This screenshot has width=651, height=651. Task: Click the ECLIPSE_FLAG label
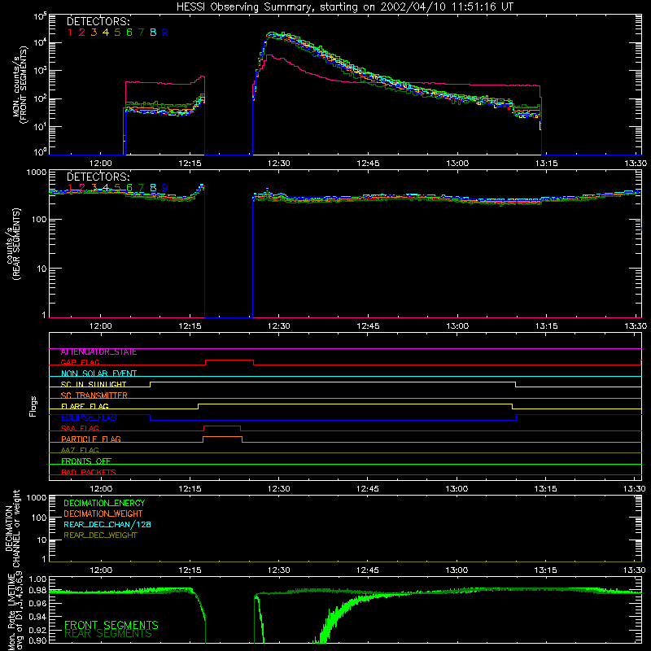[89, 417]
